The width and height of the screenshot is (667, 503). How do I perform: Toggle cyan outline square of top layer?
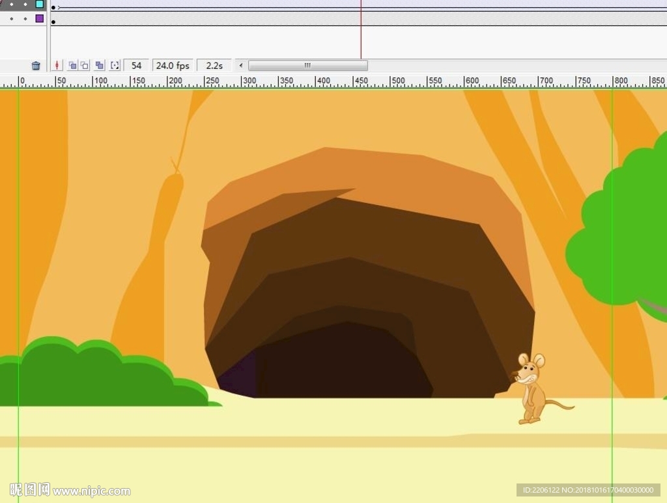coord(39,4)
